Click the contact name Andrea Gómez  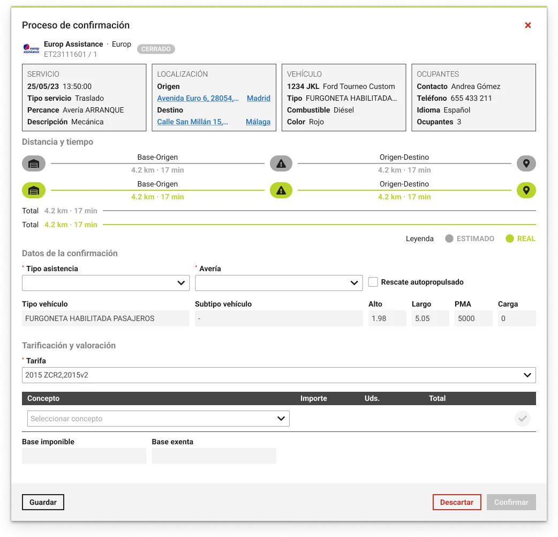click(x=476, y=86)
